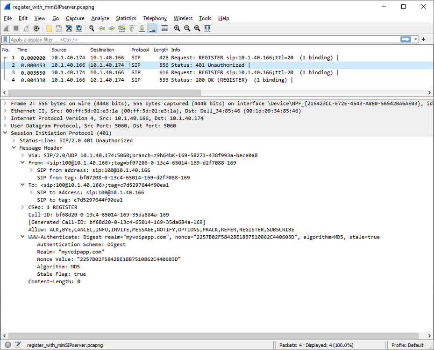Viewport: 434px width, 350px height.
Task: Click the expert information status circle
Action: [8, 345]
